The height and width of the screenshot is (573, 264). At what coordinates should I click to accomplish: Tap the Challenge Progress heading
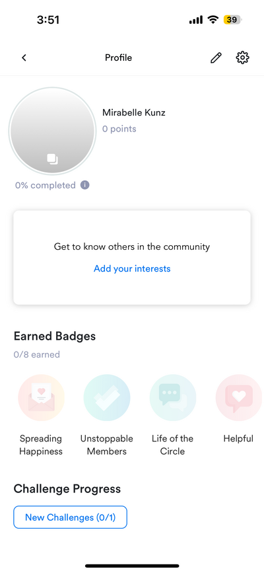click(67, 489)
